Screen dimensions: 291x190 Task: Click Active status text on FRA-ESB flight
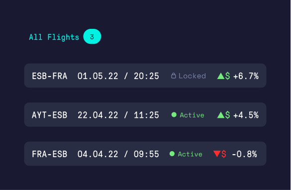pos(190,154)
